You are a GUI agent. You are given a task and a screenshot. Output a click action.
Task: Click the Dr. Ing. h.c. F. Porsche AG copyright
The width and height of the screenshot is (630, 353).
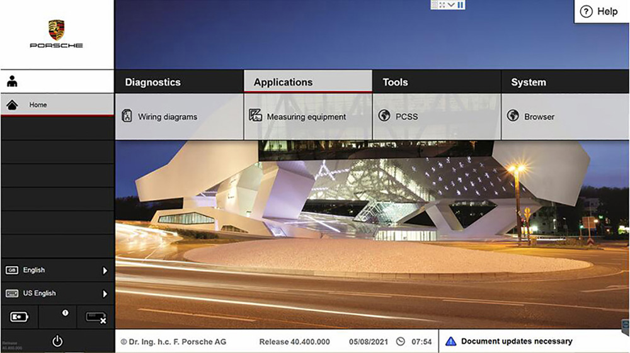tap(174, 342)
